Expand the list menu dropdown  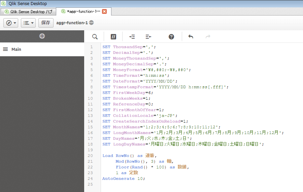pos(28,23)
